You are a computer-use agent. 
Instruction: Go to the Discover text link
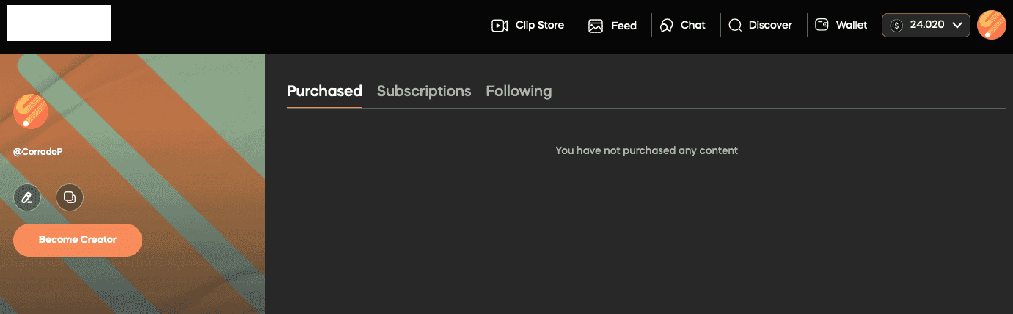click(x=770, y=25)
